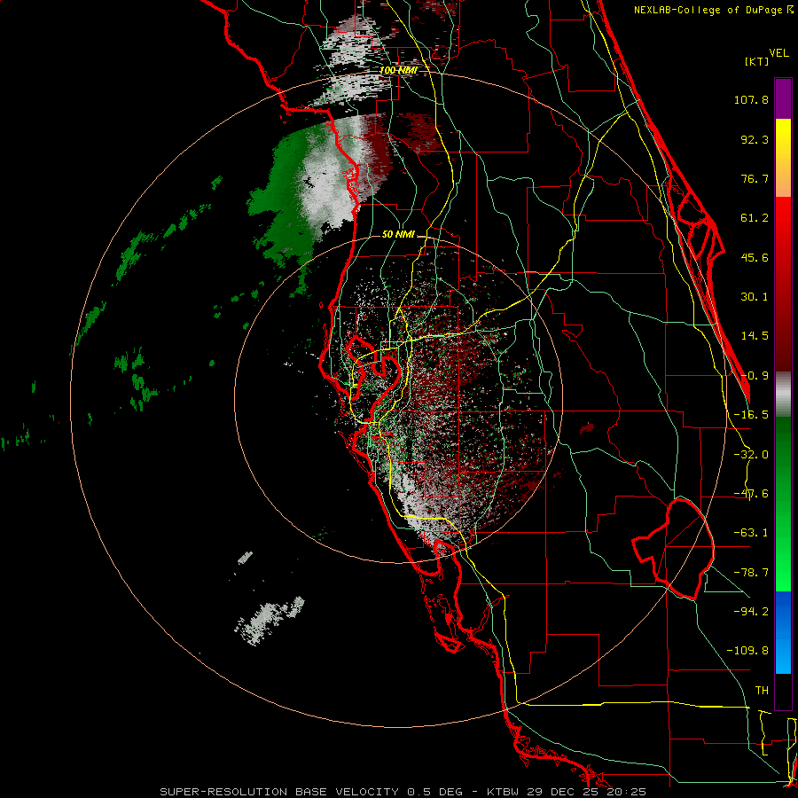This screenshot has height=798, width=798.
Task: Click the -78.7 legend value
Action: pos(751,573)
